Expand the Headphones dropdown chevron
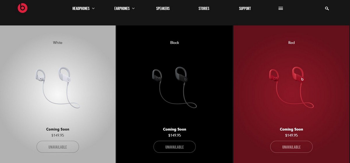The width and height of the screenshot is (350, 163). click(93, 8)
